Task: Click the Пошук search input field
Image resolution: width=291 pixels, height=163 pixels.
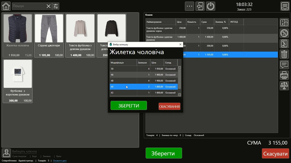Action: (29, 6)
